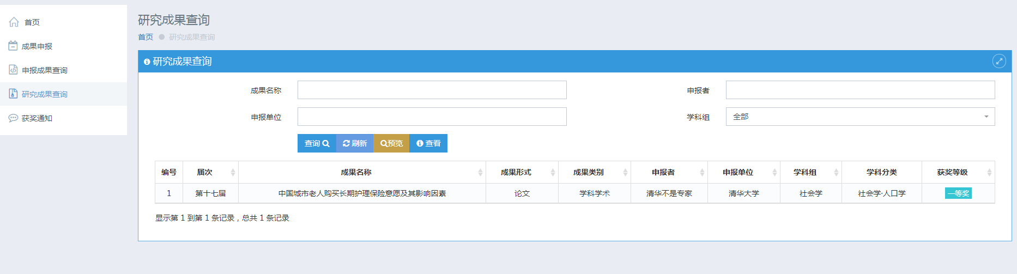Click the 清华不是专家 applicant cell
The width and height of the screenshot is (1017, 274).
(669, 193)
